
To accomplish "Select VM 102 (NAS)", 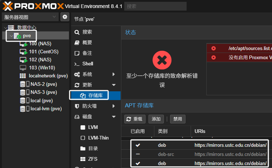I will (x=40, y=60).
